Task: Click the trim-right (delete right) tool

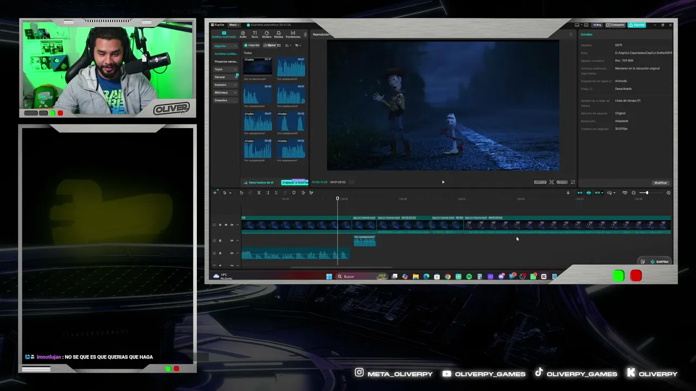Action: [276, 193]
